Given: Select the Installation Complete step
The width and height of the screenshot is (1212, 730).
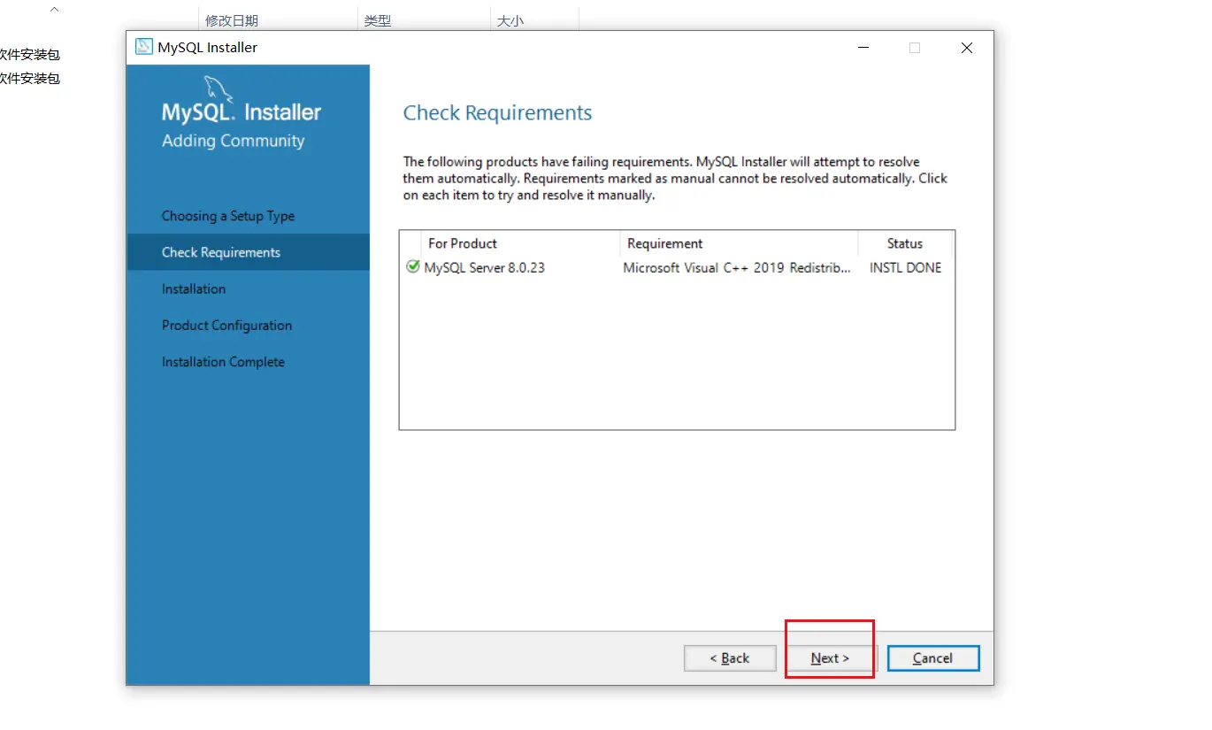Looking at the screenshot, I should click(x=223, y=362).
